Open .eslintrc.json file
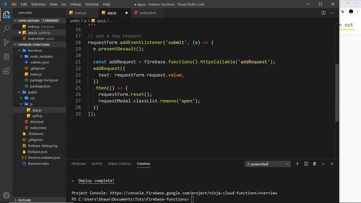 click(39, 63)
